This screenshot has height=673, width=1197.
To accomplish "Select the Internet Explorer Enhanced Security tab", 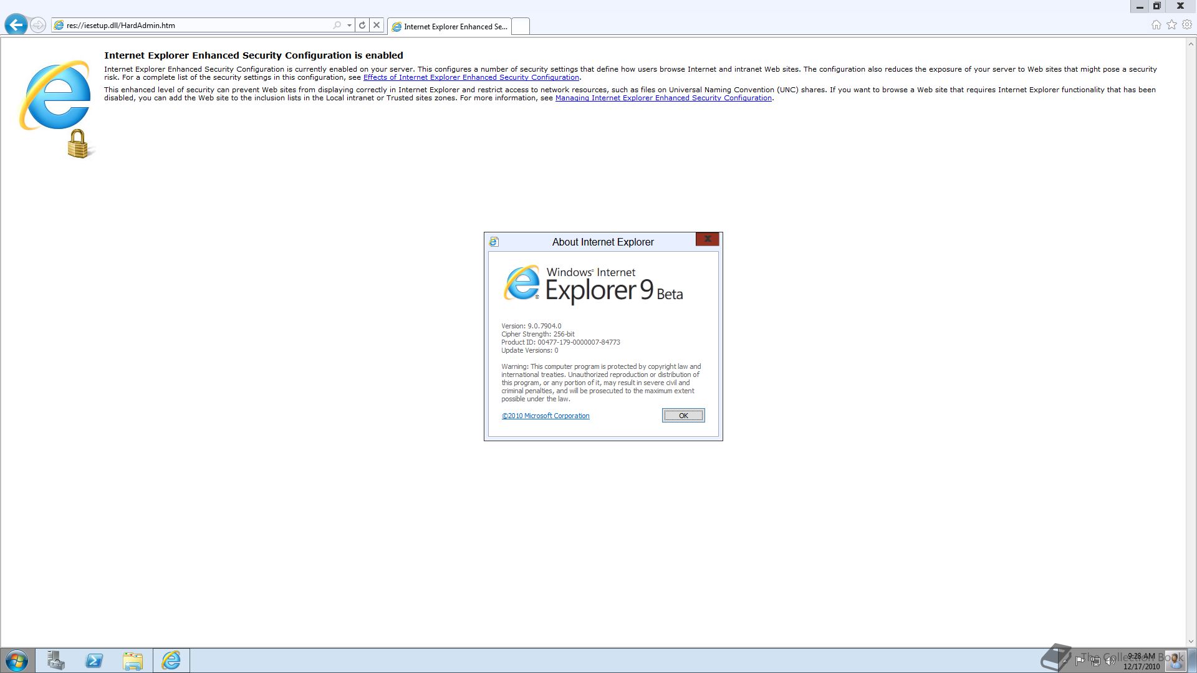I will coord(449,26).
